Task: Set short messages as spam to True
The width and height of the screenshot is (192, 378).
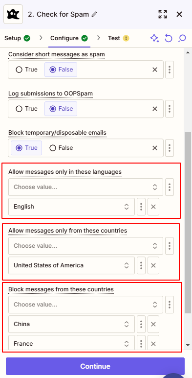Action: 26,70
